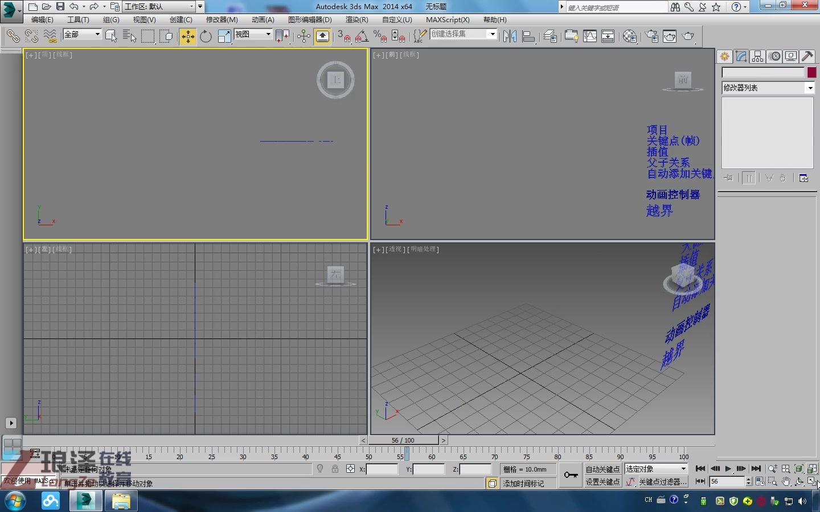Click the Align tool icon
The width and height of the screenshot is (820, 512).
(528, 36)
